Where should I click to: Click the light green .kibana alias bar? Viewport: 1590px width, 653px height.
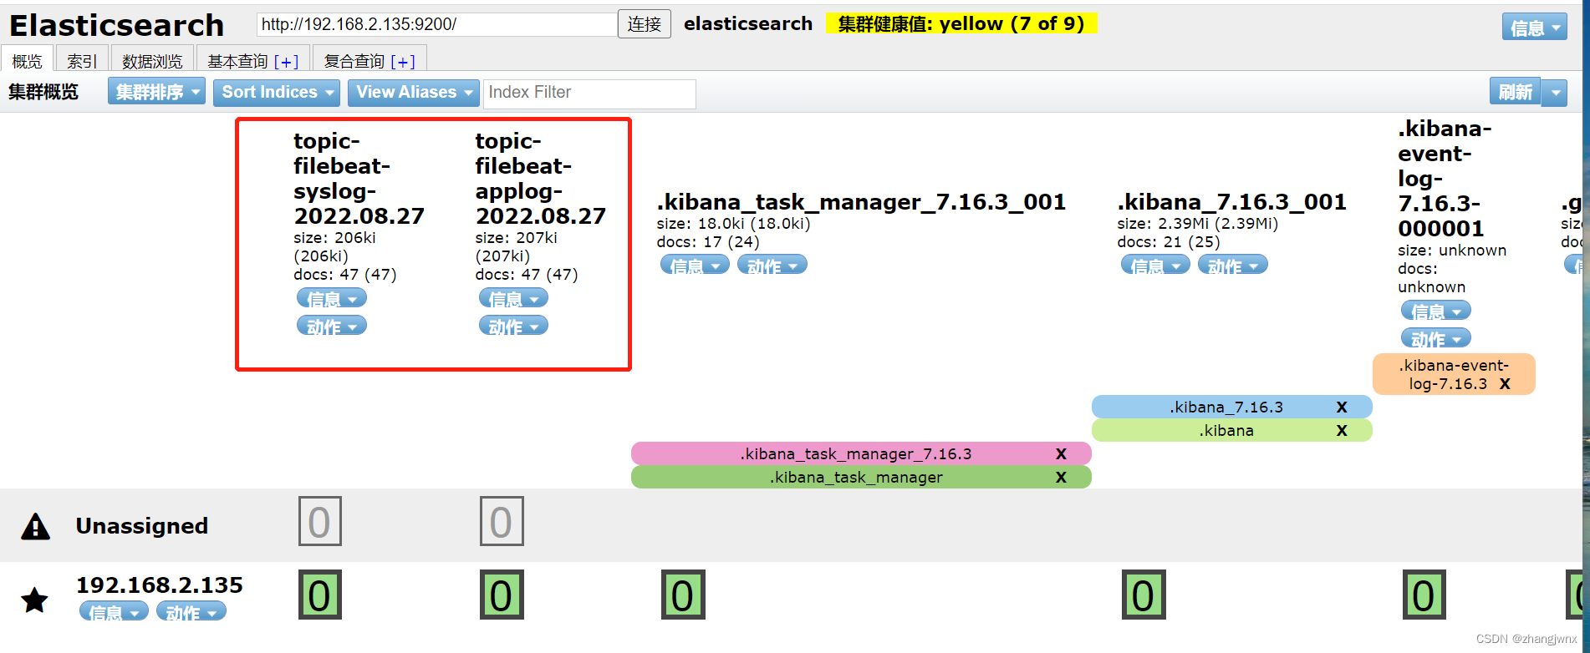click(x=1231, y=430)
